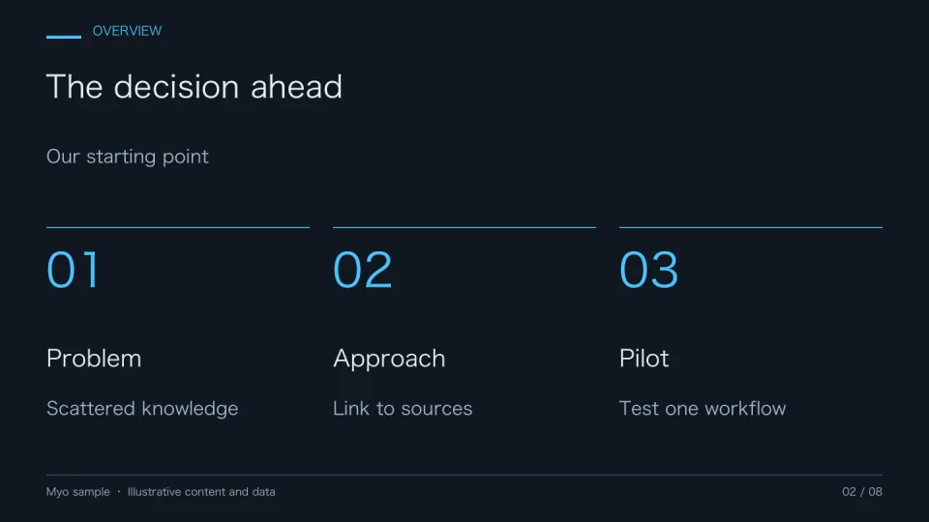The width and height of the screenshot is (929, 522).
Task: Select the large number 02
Action: pyautogui.click(x=363, y=270)
